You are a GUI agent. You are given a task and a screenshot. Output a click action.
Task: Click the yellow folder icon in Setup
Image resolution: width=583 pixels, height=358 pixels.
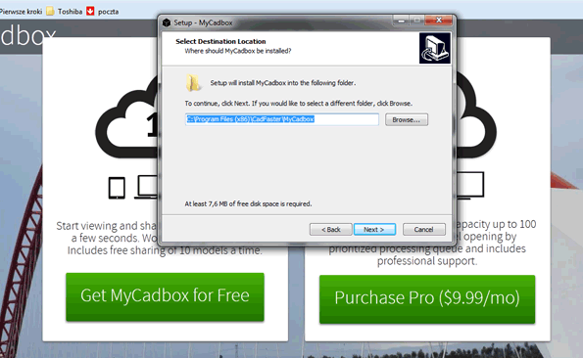[x=193, y=83]
